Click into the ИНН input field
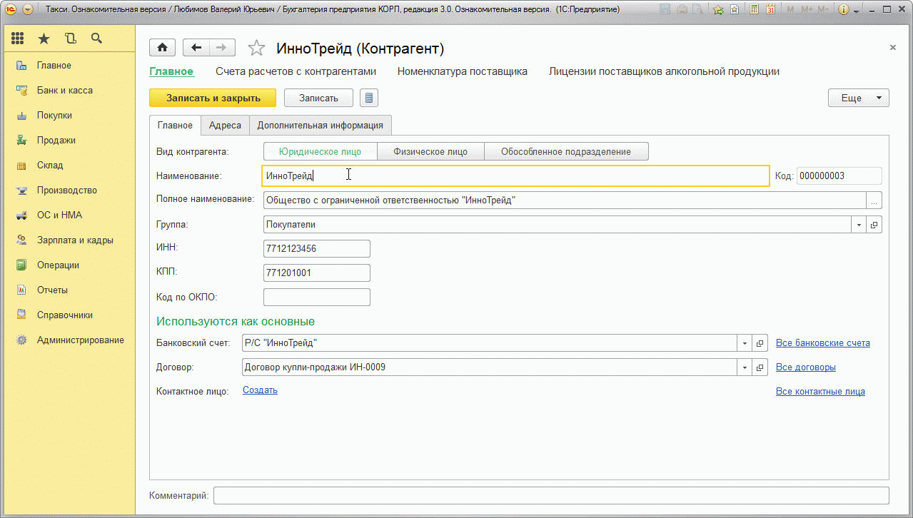Screen dimensions: 913x518 click(316, 249)
